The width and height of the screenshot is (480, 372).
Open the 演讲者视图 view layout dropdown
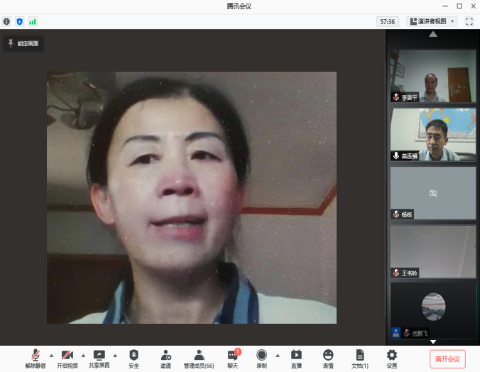coord(432,21)
